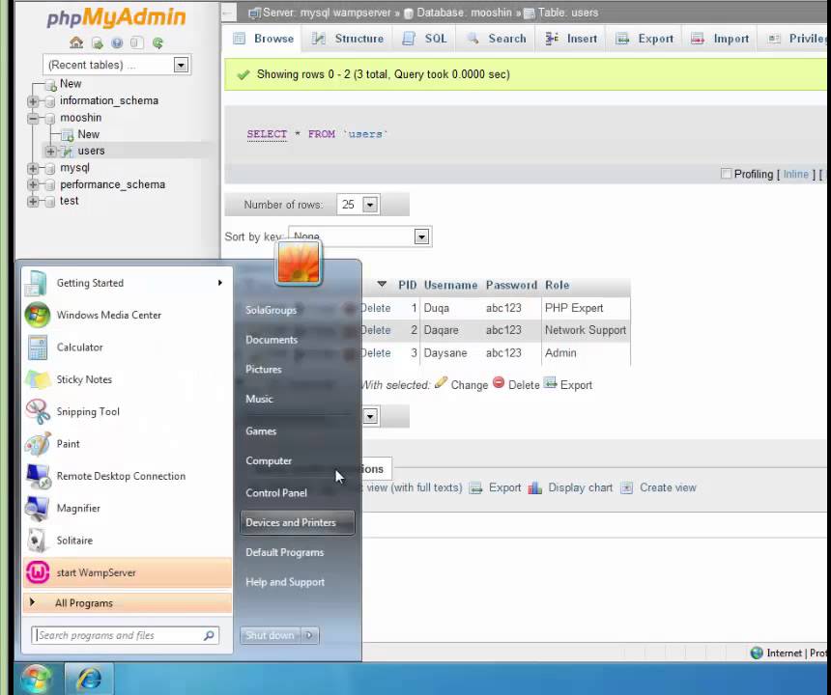Open Calculator from the Start menu
The image size is (831, 695).
point(128,347)
